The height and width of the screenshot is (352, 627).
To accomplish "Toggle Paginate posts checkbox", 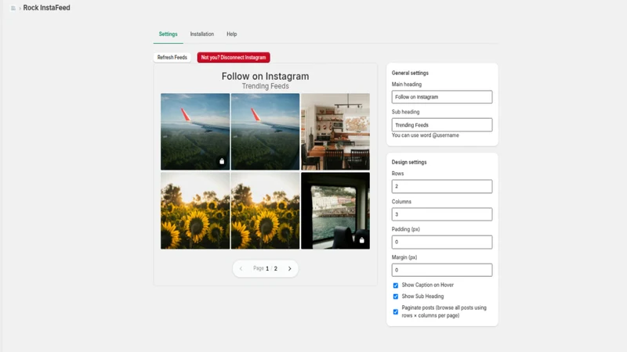I will click(x=396, y=311).
